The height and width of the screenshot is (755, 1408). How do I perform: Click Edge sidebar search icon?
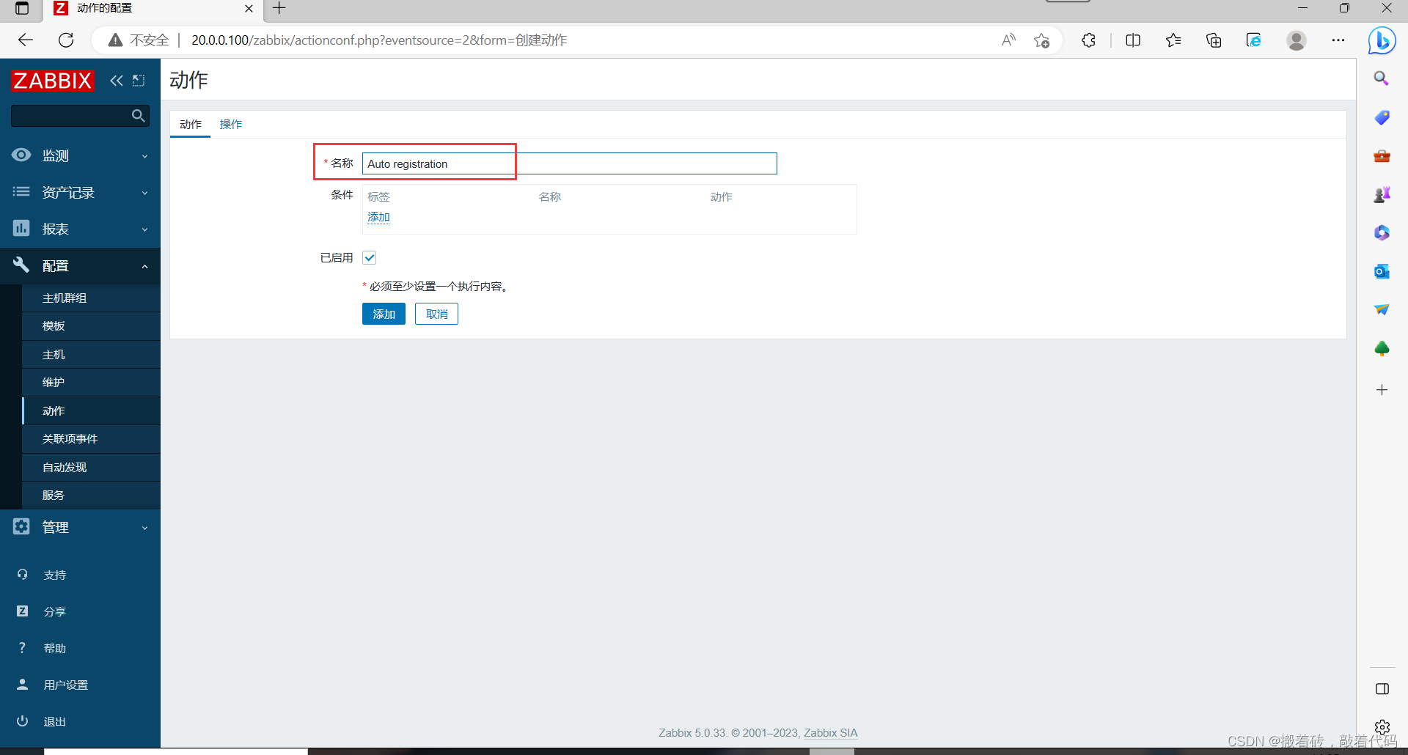(1382, 78)
